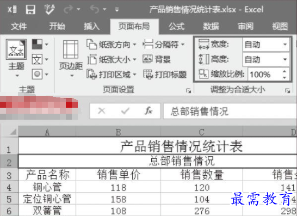Screen dimensions: 297x216
Task: Click the 打印标题 print titles button
Action: pyautogui.click(x=165, y=75)
